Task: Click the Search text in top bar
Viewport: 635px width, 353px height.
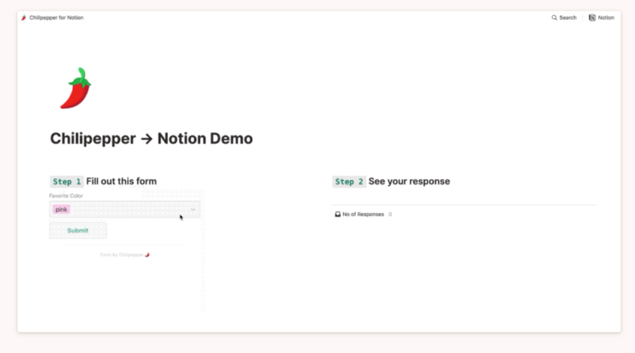Action: 568,17
